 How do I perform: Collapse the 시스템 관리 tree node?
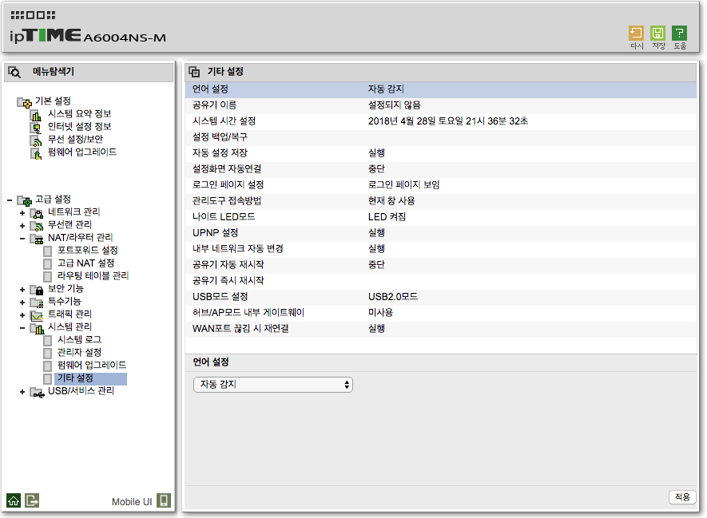(x=22, y=328)
